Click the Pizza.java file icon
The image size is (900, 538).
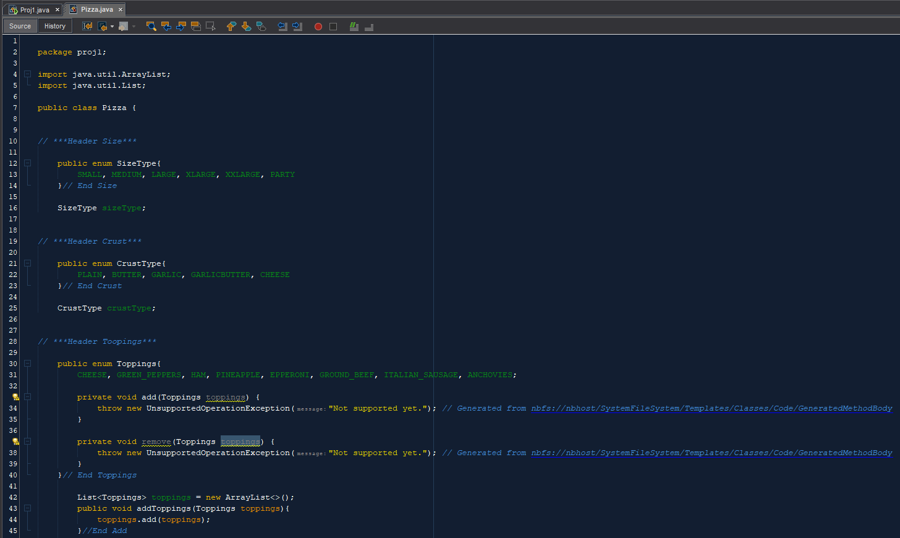(x=74, y=9)
